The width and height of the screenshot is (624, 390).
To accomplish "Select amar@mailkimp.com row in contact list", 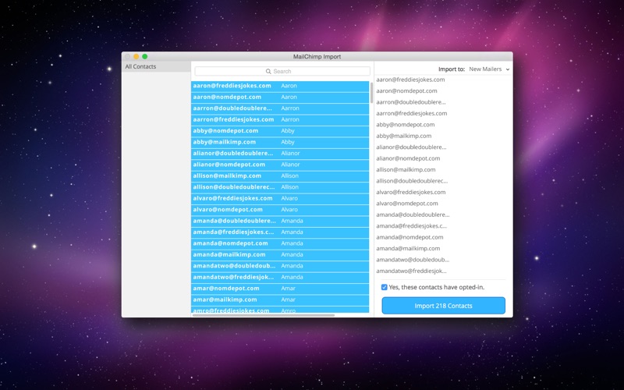I will pos(280,300).
